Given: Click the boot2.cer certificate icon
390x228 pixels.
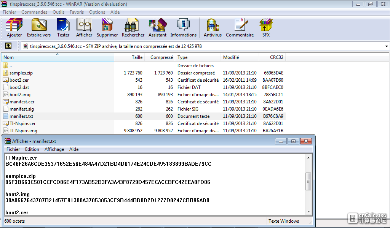Looking at the screenshot, I should coord(6,80).
